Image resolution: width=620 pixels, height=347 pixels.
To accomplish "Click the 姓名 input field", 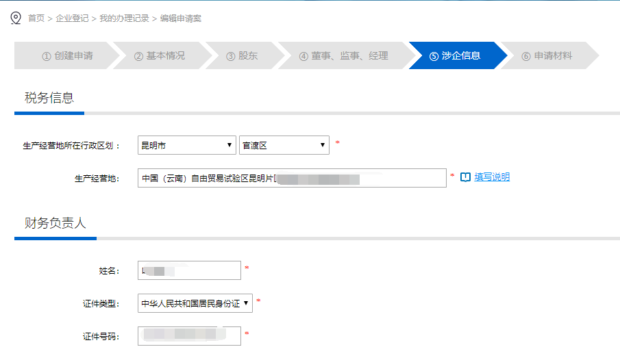I will click(x=189, y=270).
